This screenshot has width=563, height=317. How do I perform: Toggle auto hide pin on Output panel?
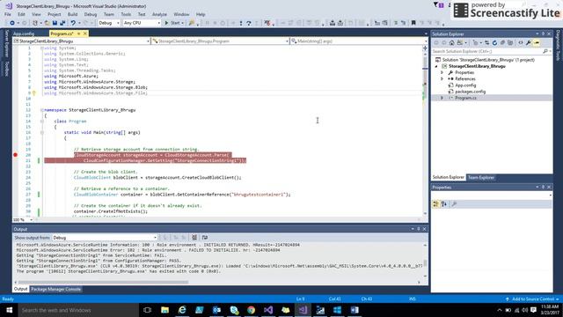point(419,229)
